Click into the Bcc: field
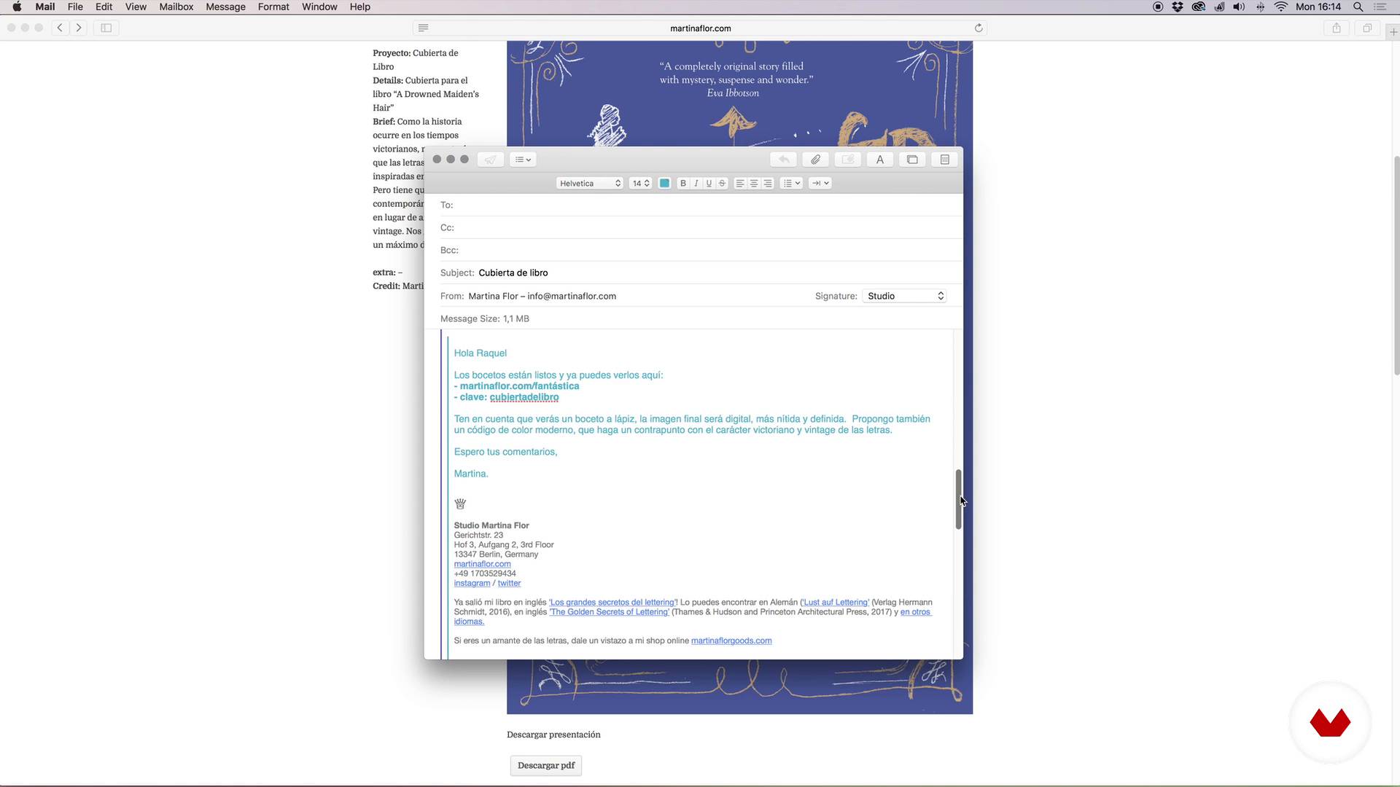 (700, 250)
